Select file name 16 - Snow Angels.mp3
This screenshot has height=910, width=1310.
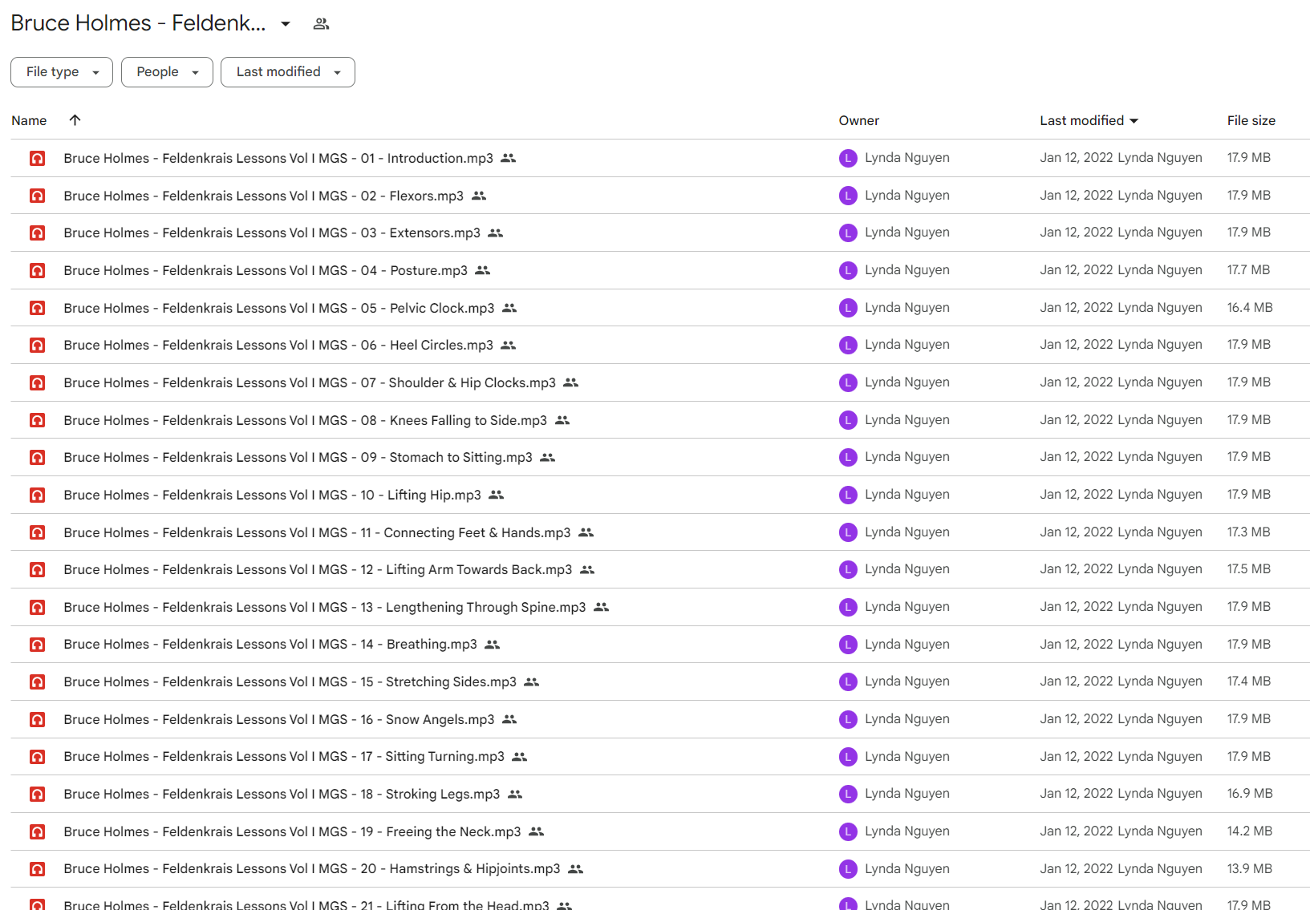coord(279,719)
